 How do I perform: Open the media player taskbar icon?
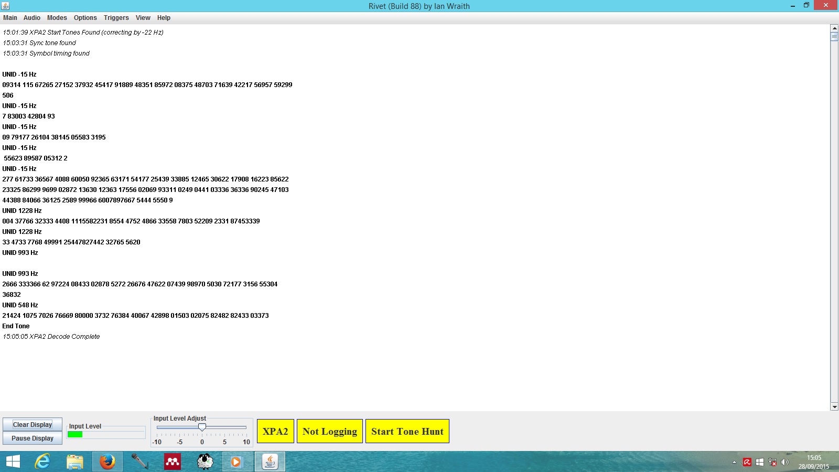click(x=237, y=462)
